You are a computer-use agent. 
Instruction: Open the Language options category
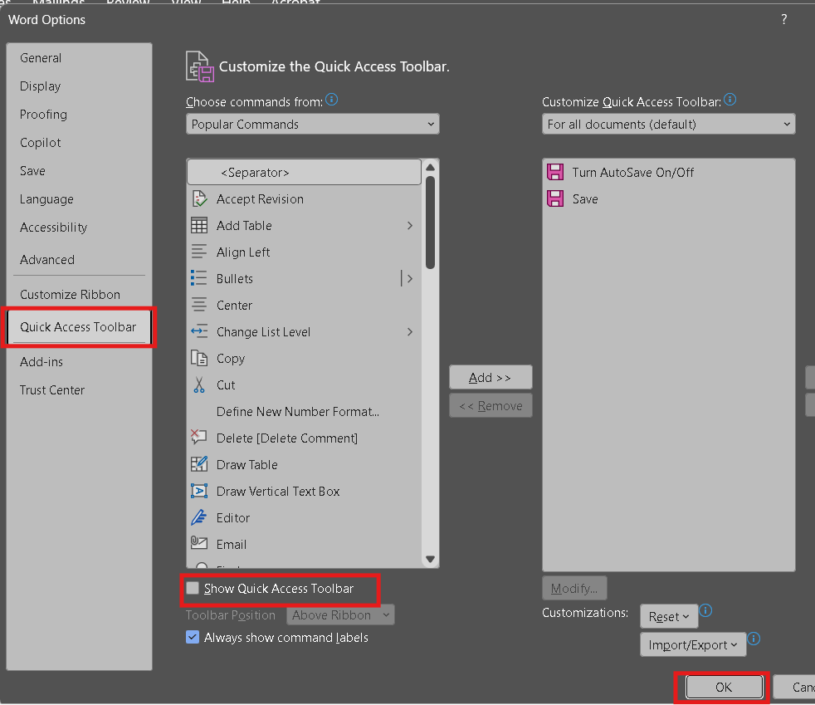pos(79,199)
